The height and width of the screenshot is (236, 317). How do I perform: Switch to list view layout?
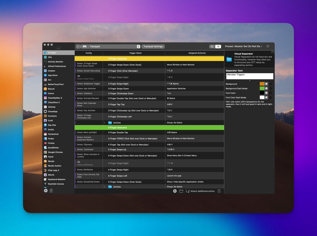pyautogui.click(x=218, y=46)
